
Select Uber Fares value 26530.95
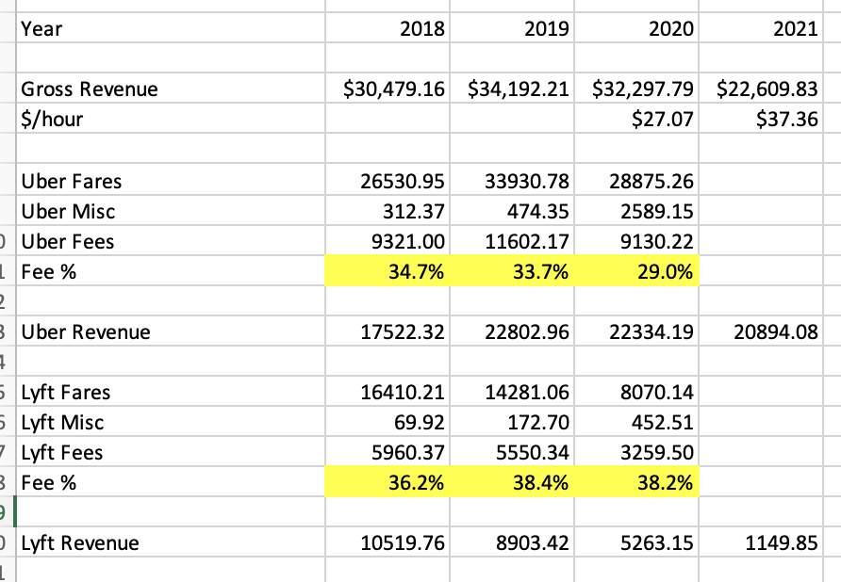click(388, 181)
